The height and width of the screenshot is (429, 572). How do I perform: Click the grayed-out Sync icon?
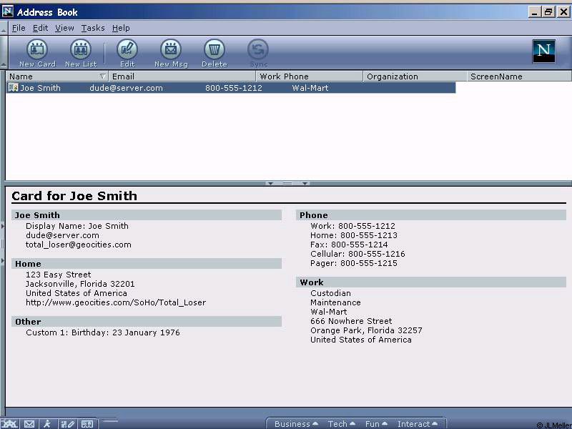point(258,49)
